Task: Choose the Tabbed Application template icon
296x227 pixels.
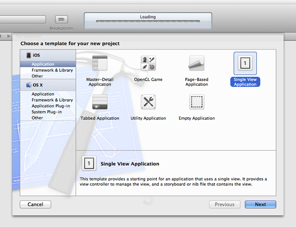Action: (x=100, y=102)
